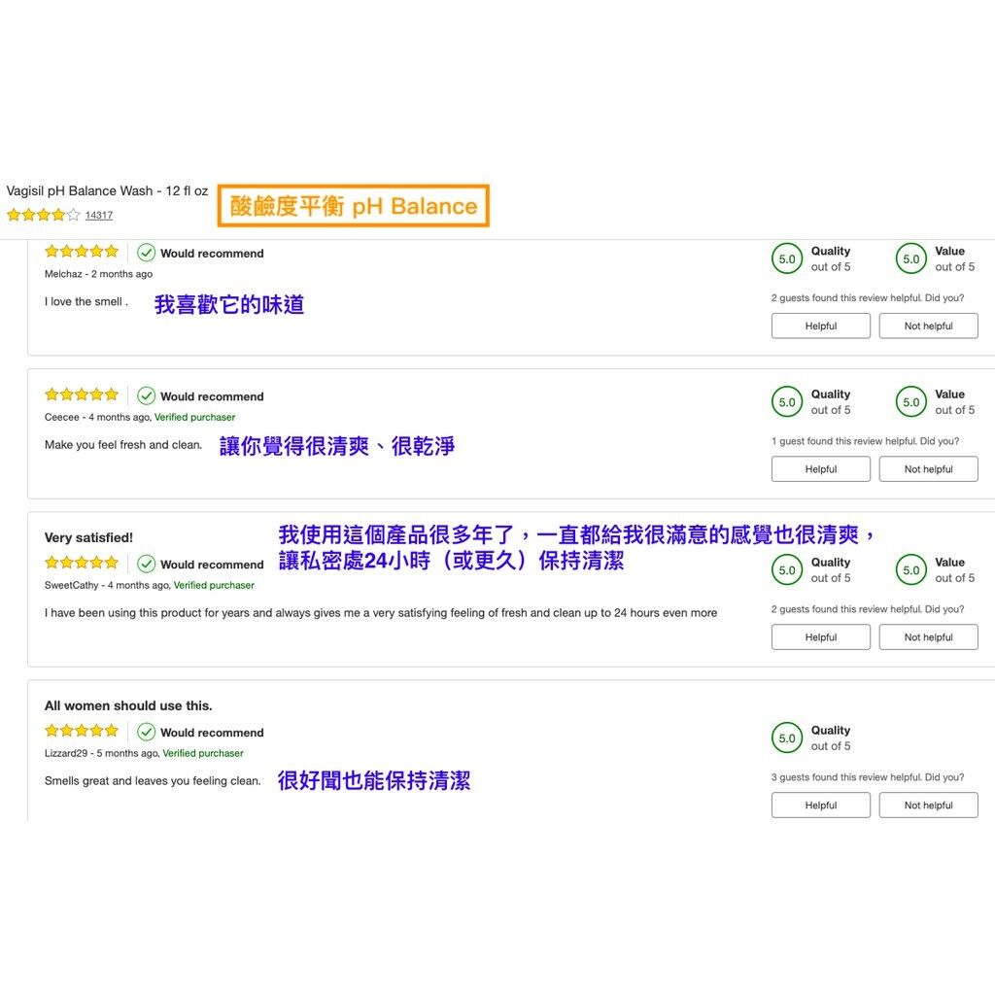Click the recommend checkmark icon in Ceecee's review
This screenshot has height=995, width=995.
[147, 395]
